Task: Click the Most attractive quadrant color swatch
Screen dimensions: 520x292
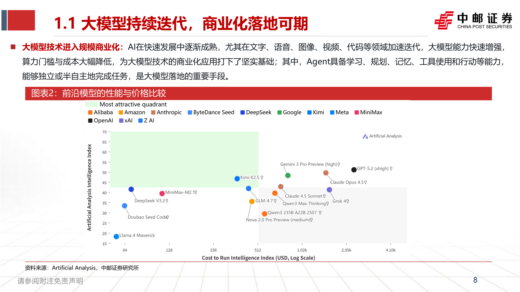Action: point(91,104)
